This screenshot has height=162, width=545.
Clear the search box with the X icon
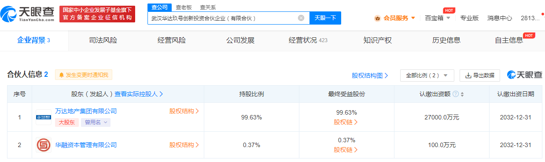coord(301,18)
